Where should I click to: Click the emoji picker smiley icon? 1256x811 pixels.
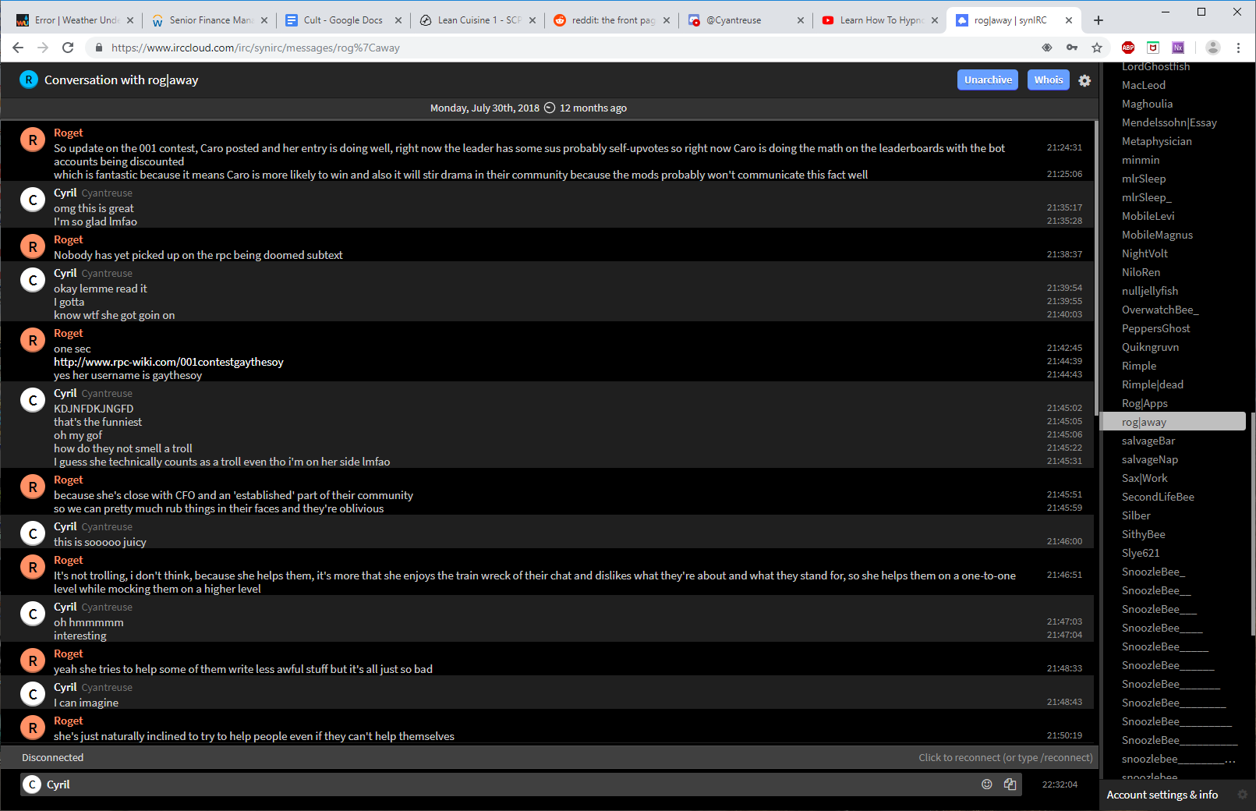[986, 784]
